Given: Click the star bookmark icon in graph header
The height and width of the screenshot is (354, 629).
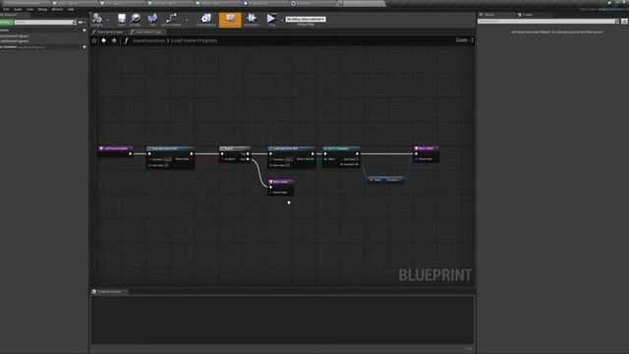Looking at the screenshot, I should [94, 40].
